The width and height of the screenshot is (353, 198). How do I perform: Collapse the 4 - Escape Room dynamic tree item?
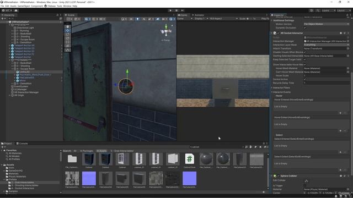[x=12, y=69]
